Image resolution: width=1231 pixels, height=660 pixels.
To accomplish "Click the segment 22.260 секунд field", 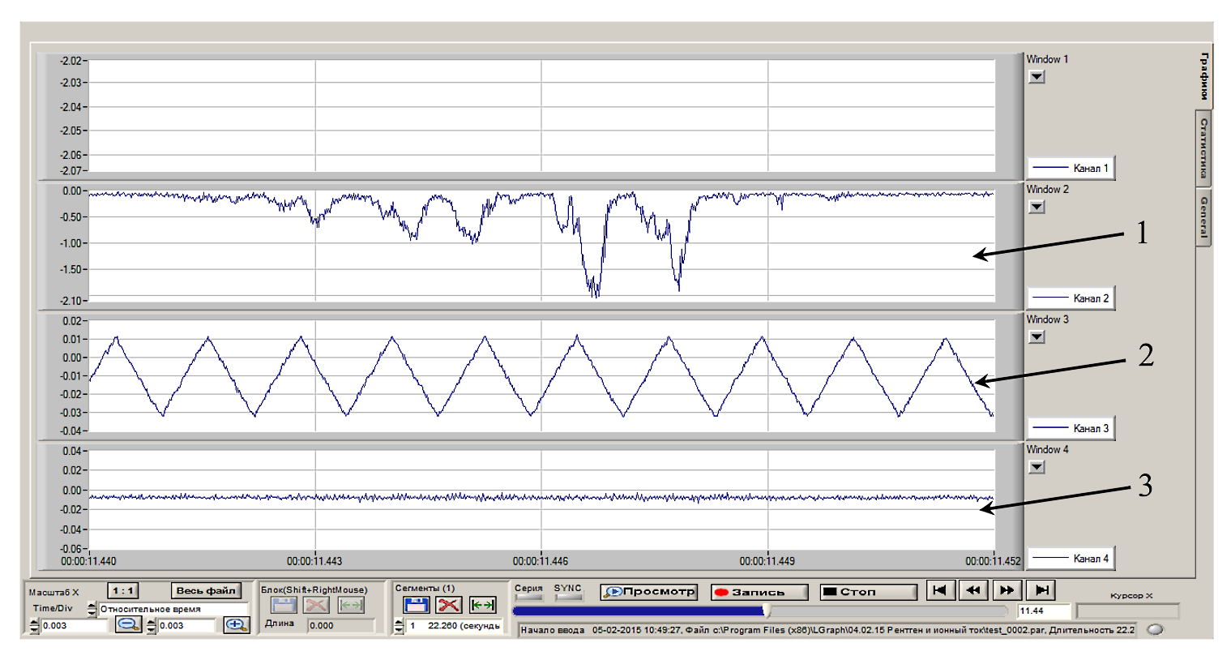I will tap(455, 626).
